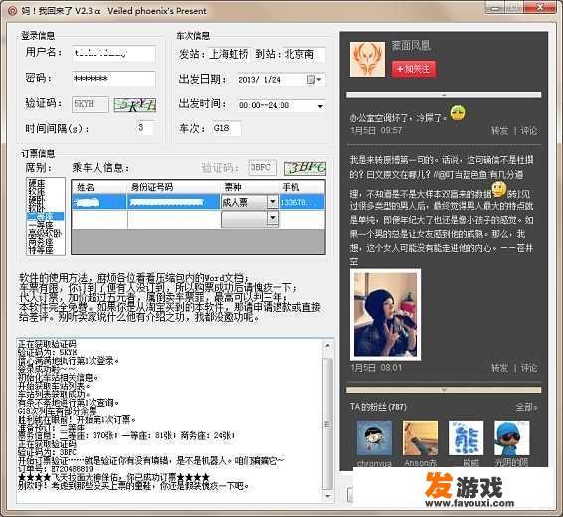
Task: Click the app icon in the title bar
Action: click(12, 10)
